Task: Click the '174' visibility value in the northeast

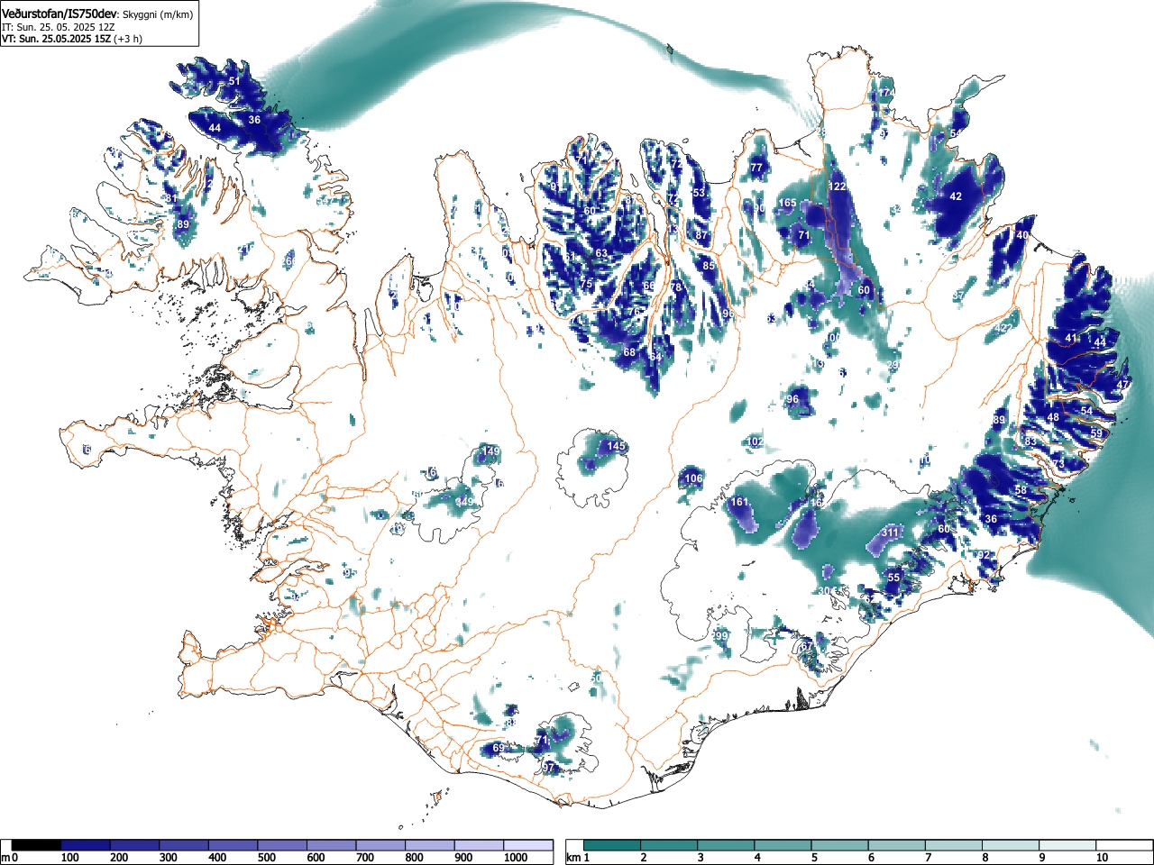Action: click(x=887, y=93)
